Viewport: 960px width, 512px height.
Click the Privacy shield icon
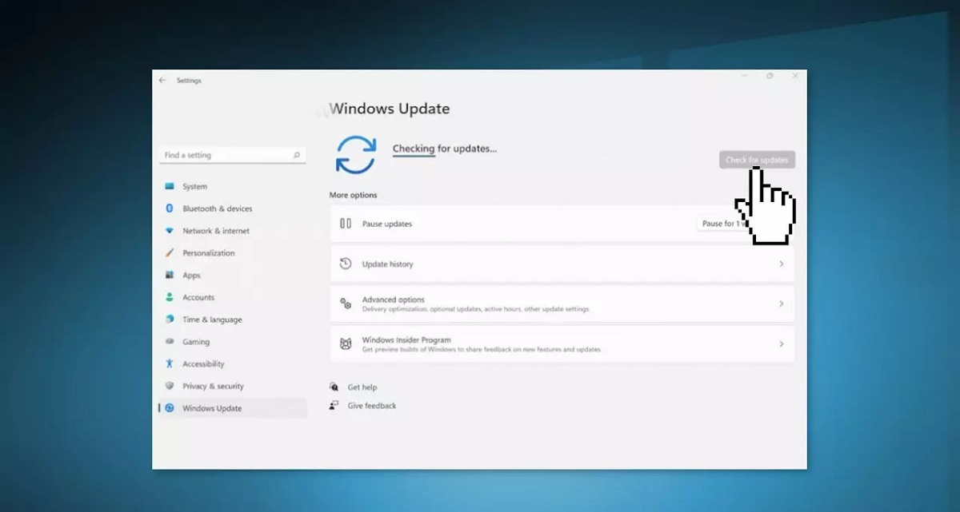[x=170, y=386]
